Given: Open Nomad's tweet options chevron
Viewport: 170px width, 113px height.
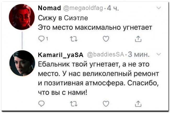Looking at the screenshot, I should tap(158, 9).
